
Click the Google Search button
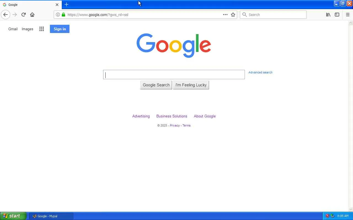click(156, 85)
